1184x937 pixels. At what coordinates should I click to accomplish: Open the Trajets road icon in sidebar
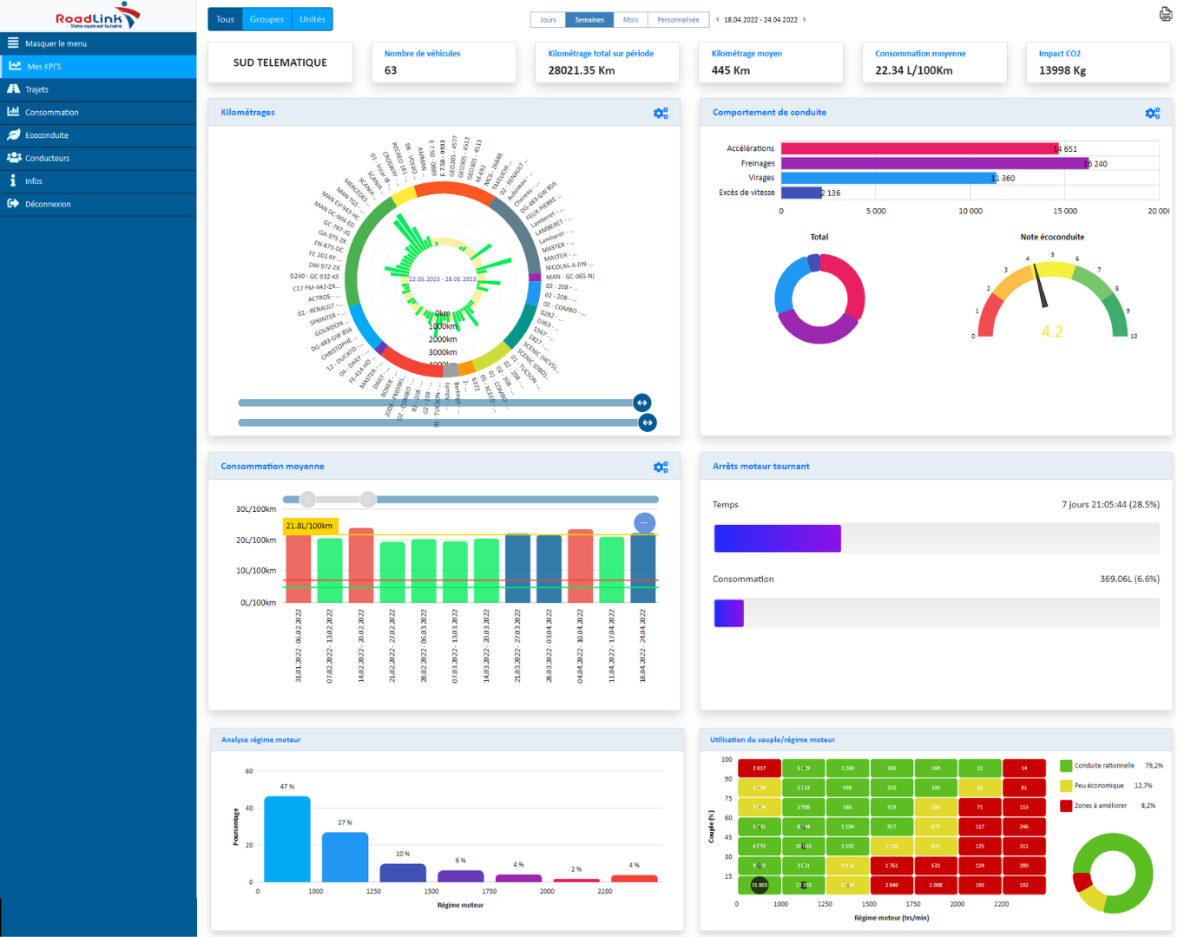click(x=13, y=88)
